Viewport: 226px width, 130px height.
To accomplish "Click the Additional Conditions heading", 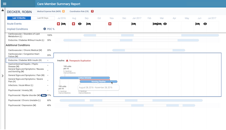I will pos(18,45).
